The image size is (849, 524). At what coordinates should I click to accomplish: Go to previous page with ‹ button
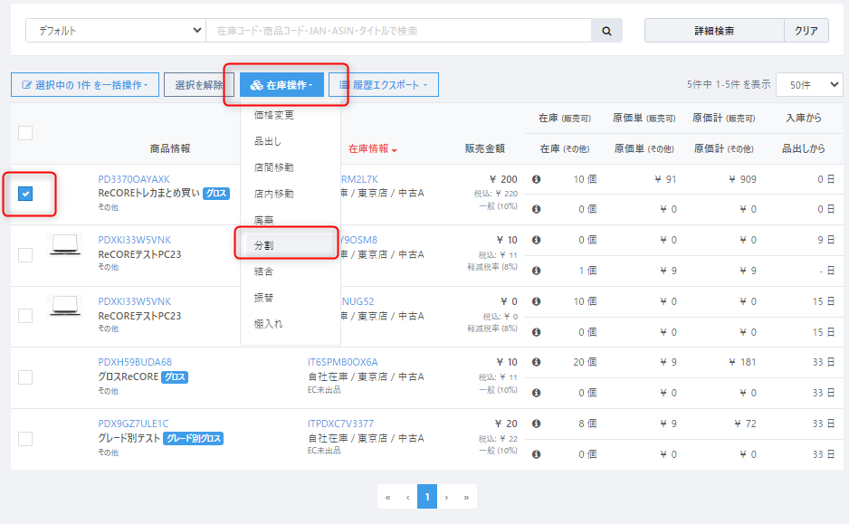[407, 497]
